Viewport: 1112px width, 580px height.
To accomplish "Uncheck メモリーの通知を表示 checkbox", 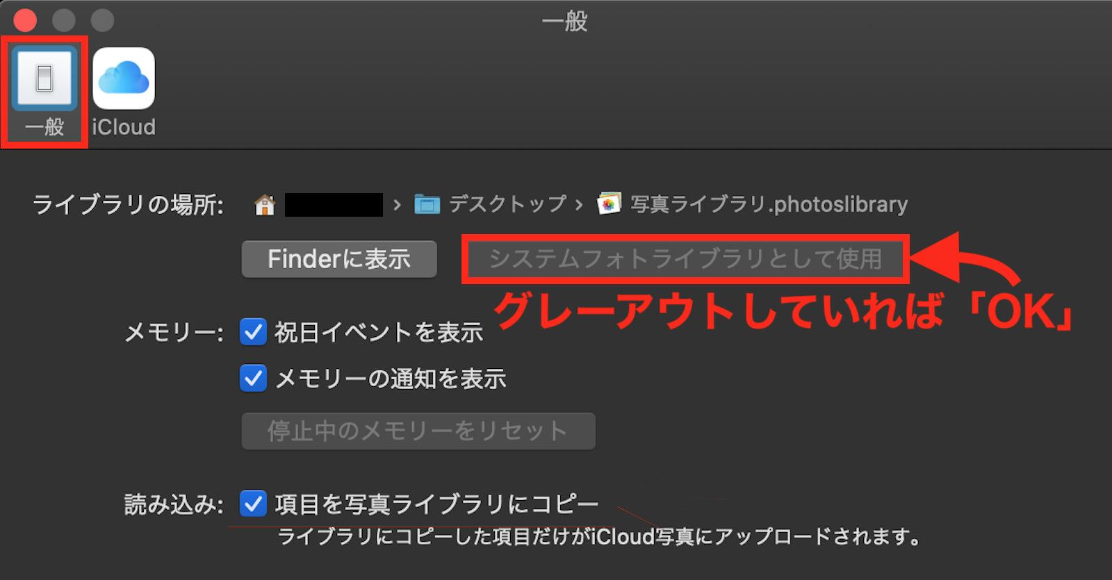I will [x=253, y=379].
